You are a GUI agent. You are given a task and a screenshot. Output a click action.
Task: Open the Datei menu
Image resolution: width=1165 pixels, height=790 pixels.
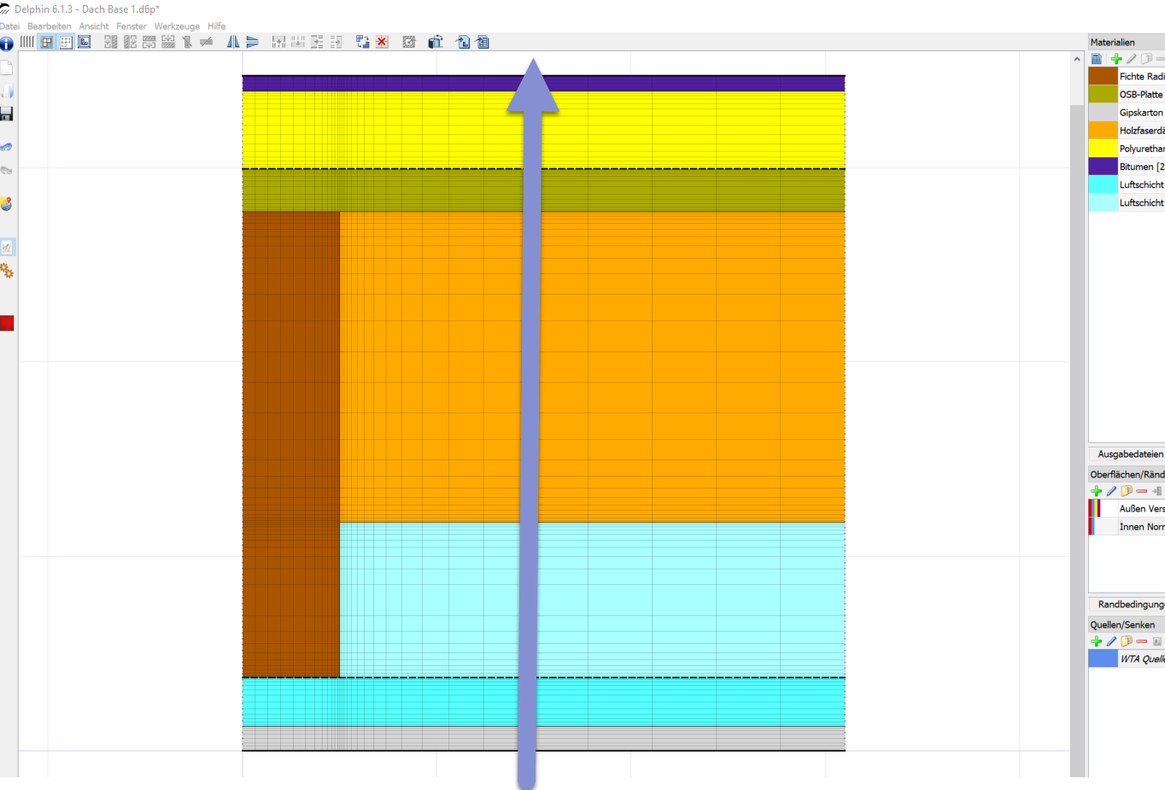point(9,26)
